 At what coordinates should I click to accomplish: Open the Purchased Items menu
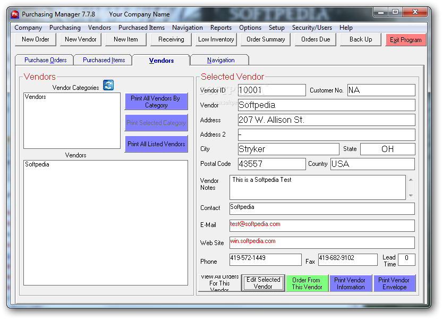point(141,28)
